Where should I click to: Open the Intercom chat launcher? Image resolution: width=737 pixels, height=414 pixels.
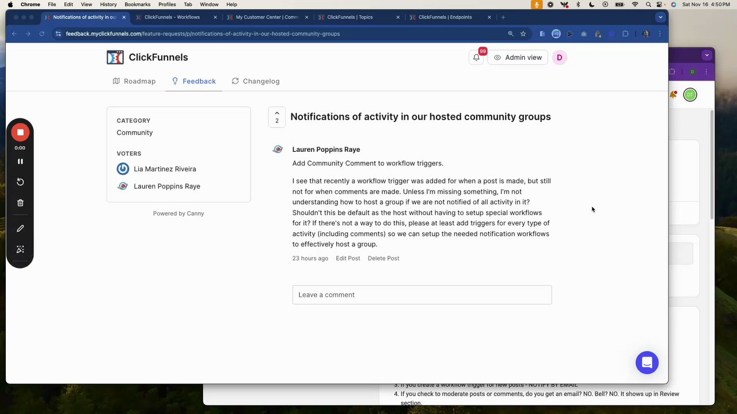coord(647,363)
